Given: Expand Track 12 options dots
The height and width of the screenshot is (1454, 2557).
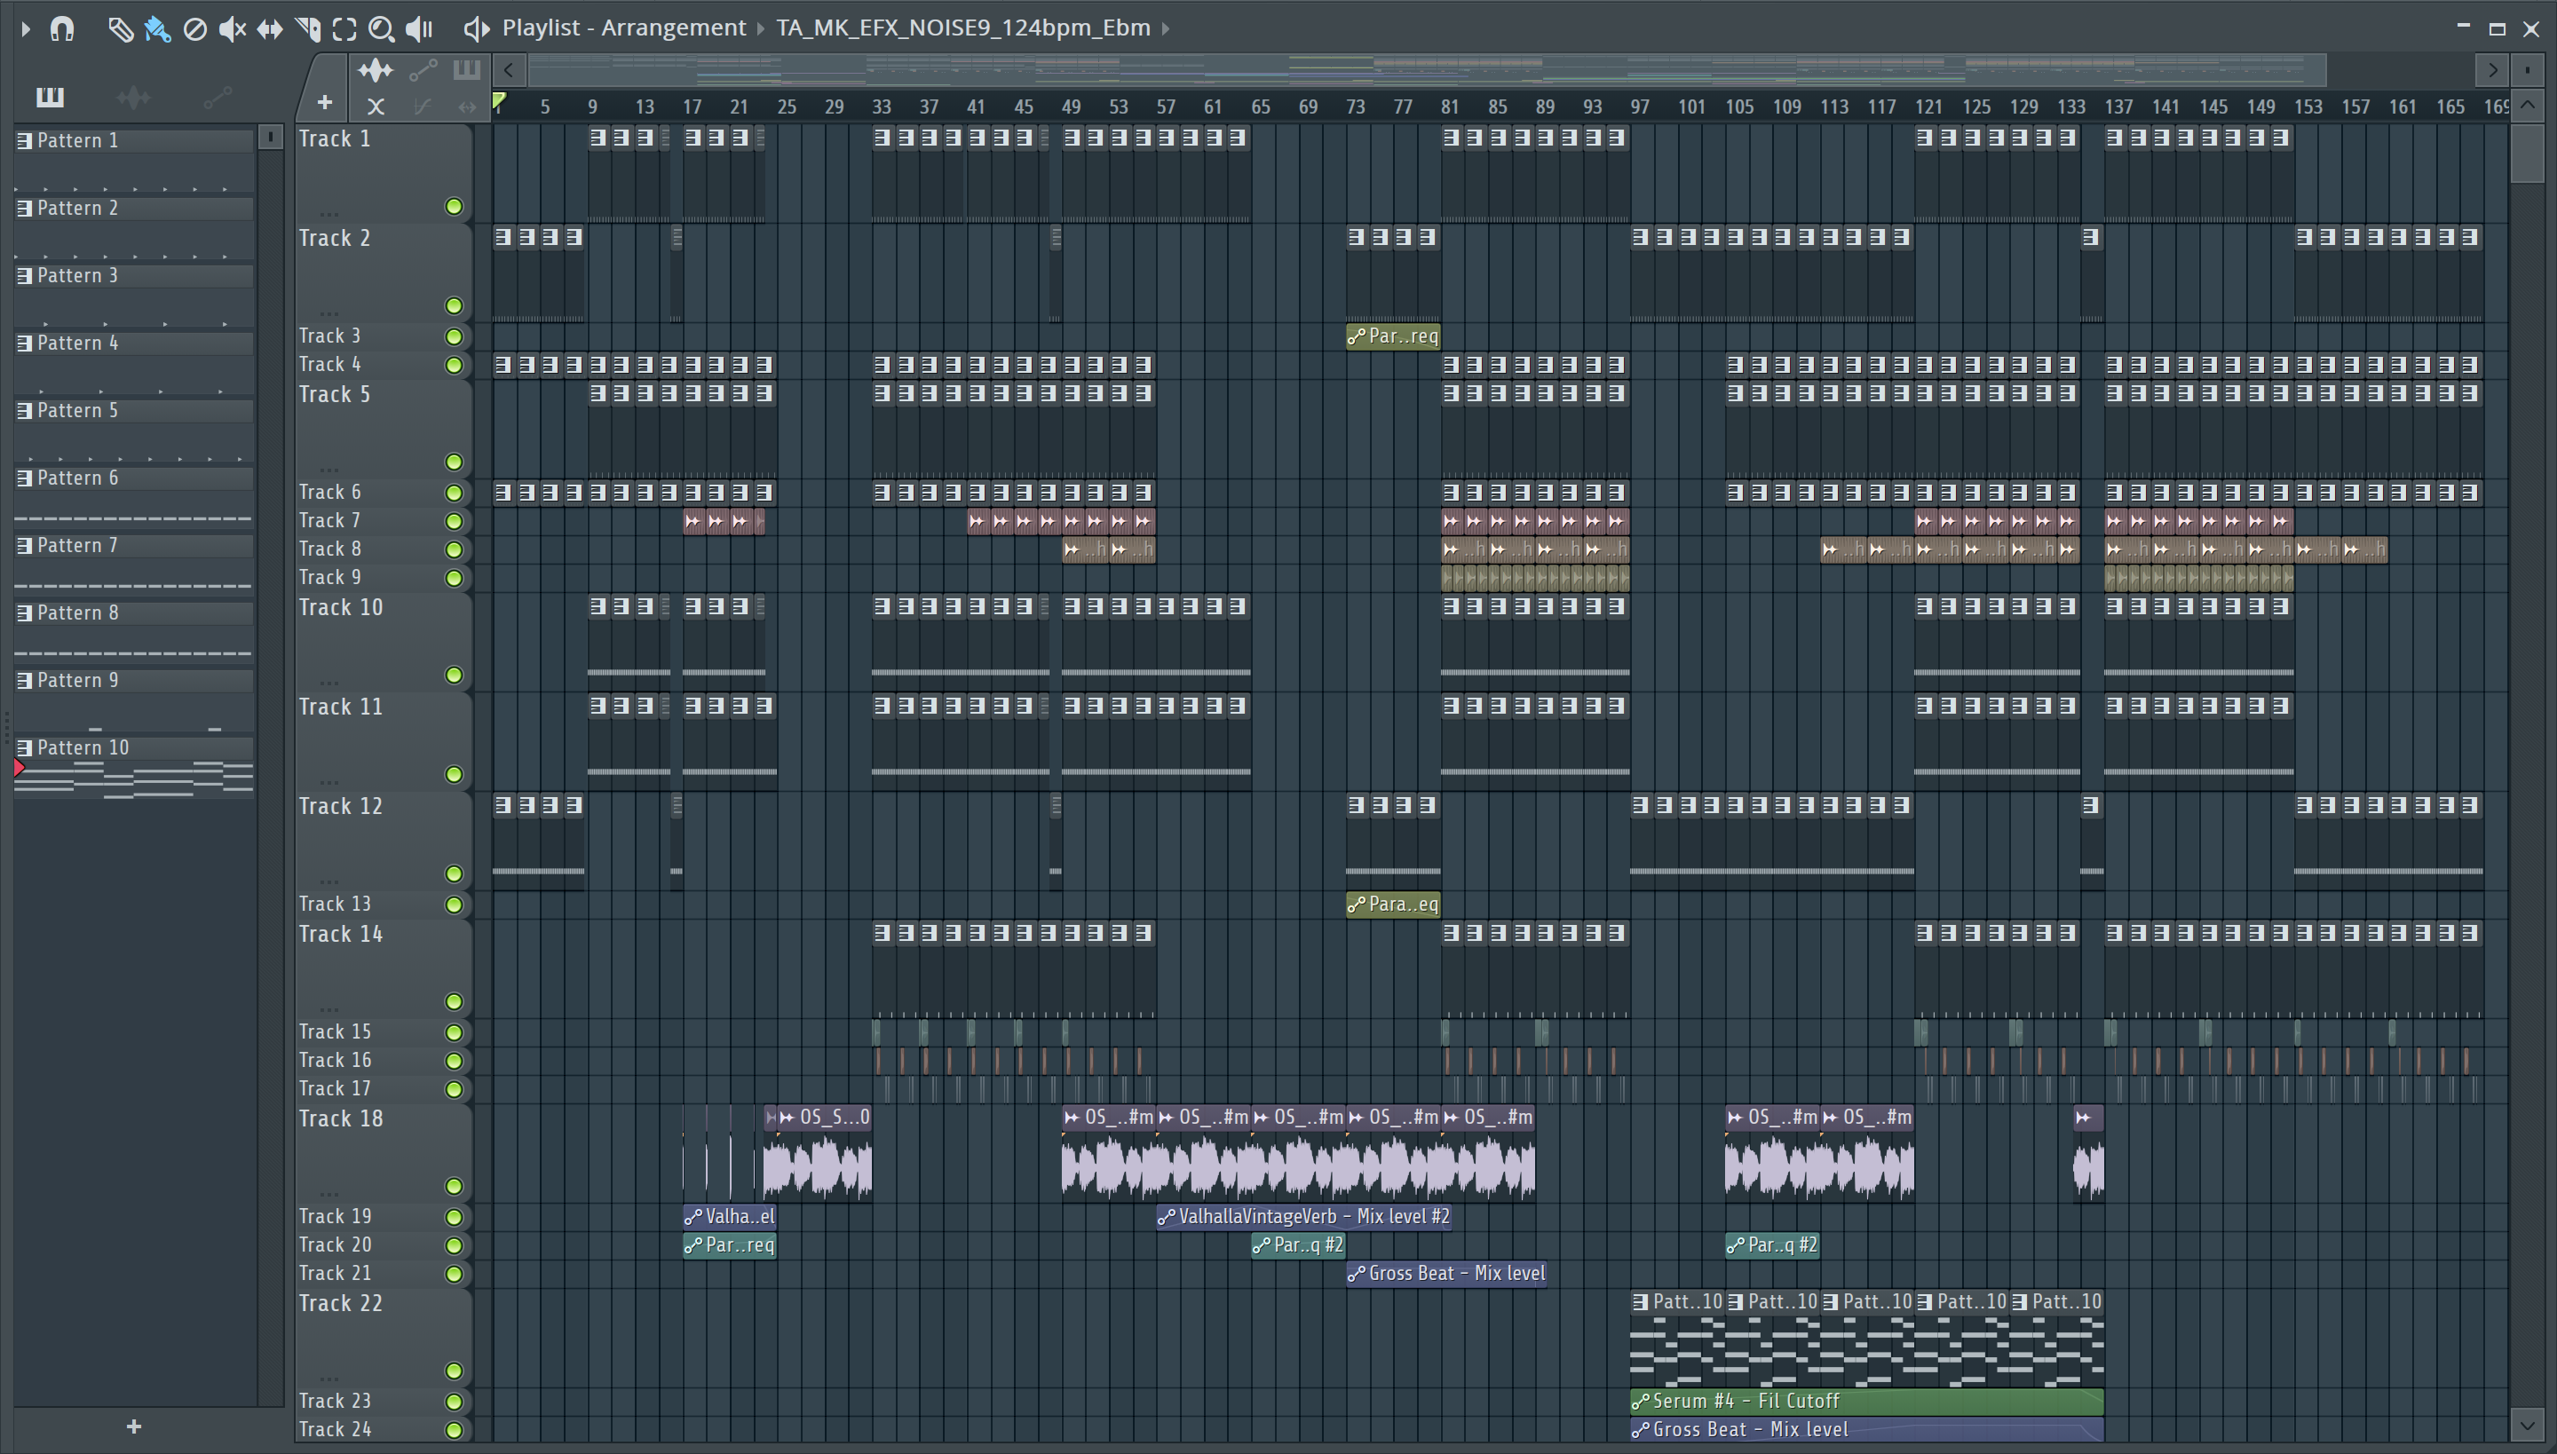Looking at the screenshot, I should (329, 881).
